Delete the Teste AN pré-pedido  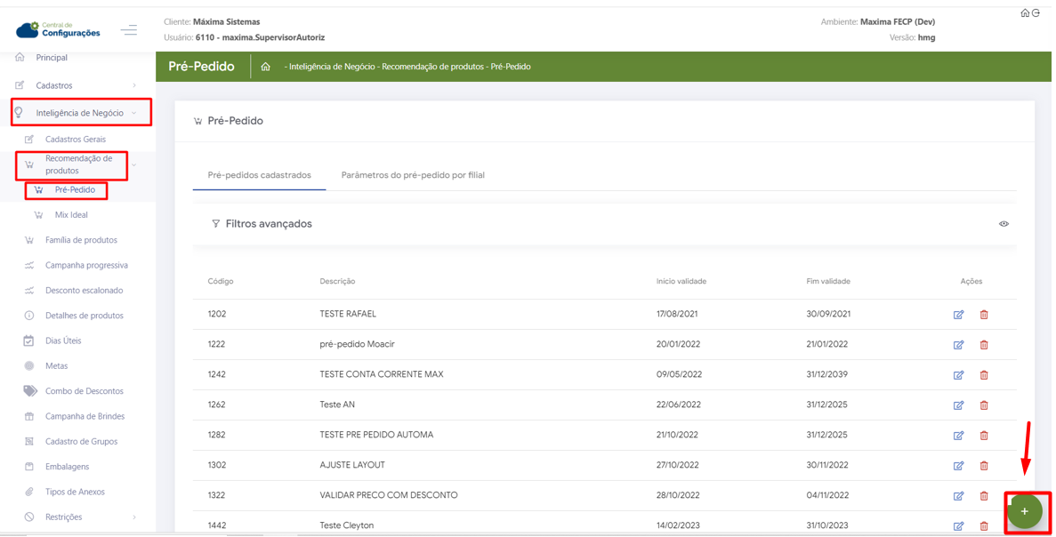point(984,405)
